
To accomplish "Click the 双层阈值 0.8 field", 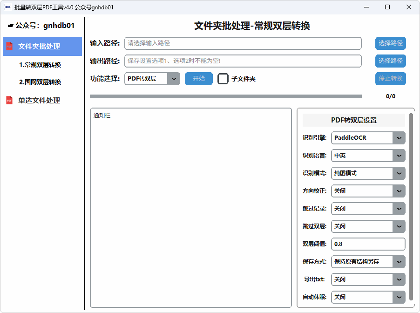I will point(368,244).
